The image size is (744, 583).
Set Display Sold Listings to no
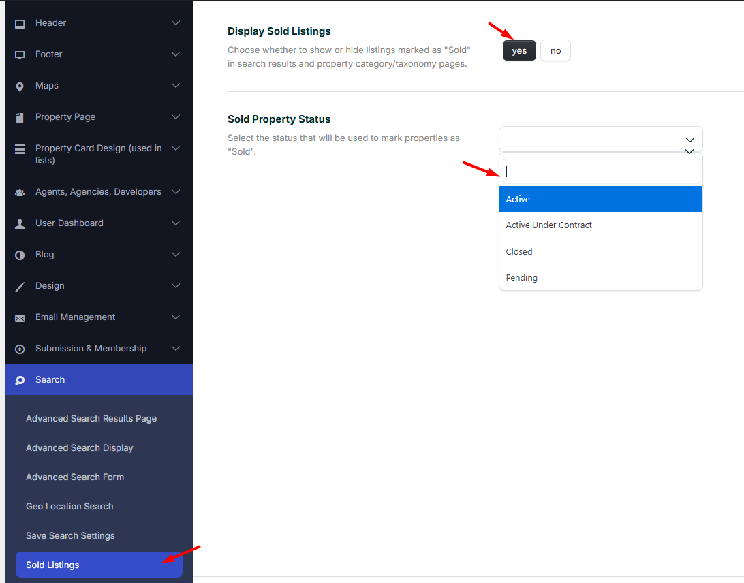(x=555, y=51)
